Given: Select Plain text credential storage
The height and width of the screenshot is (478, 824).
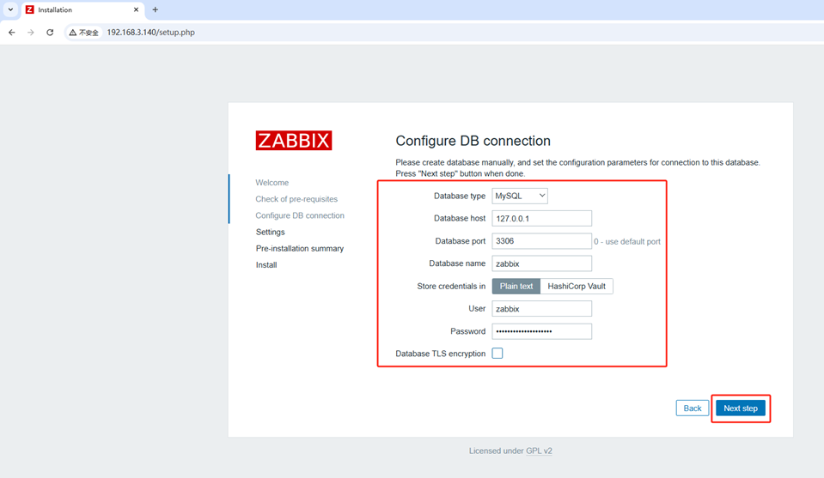Looking at the screenshot, I should coord(516,286).
